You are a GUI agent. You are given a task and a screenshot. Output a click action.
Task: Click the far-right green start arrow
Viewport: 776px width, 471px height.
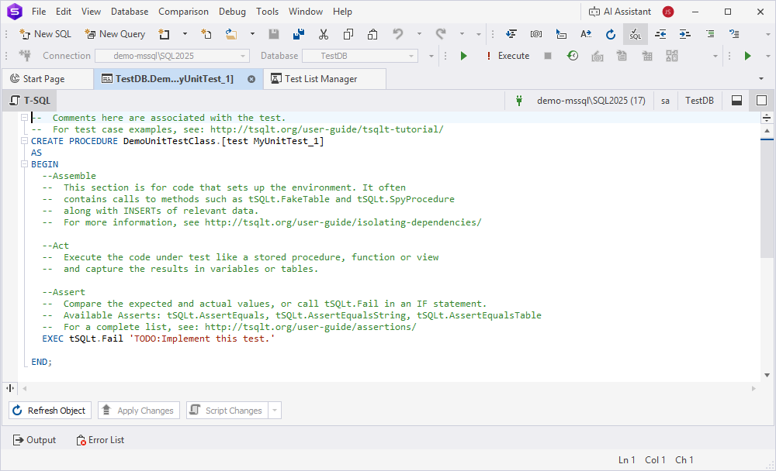pyautogui.click(x=748, y=56)
